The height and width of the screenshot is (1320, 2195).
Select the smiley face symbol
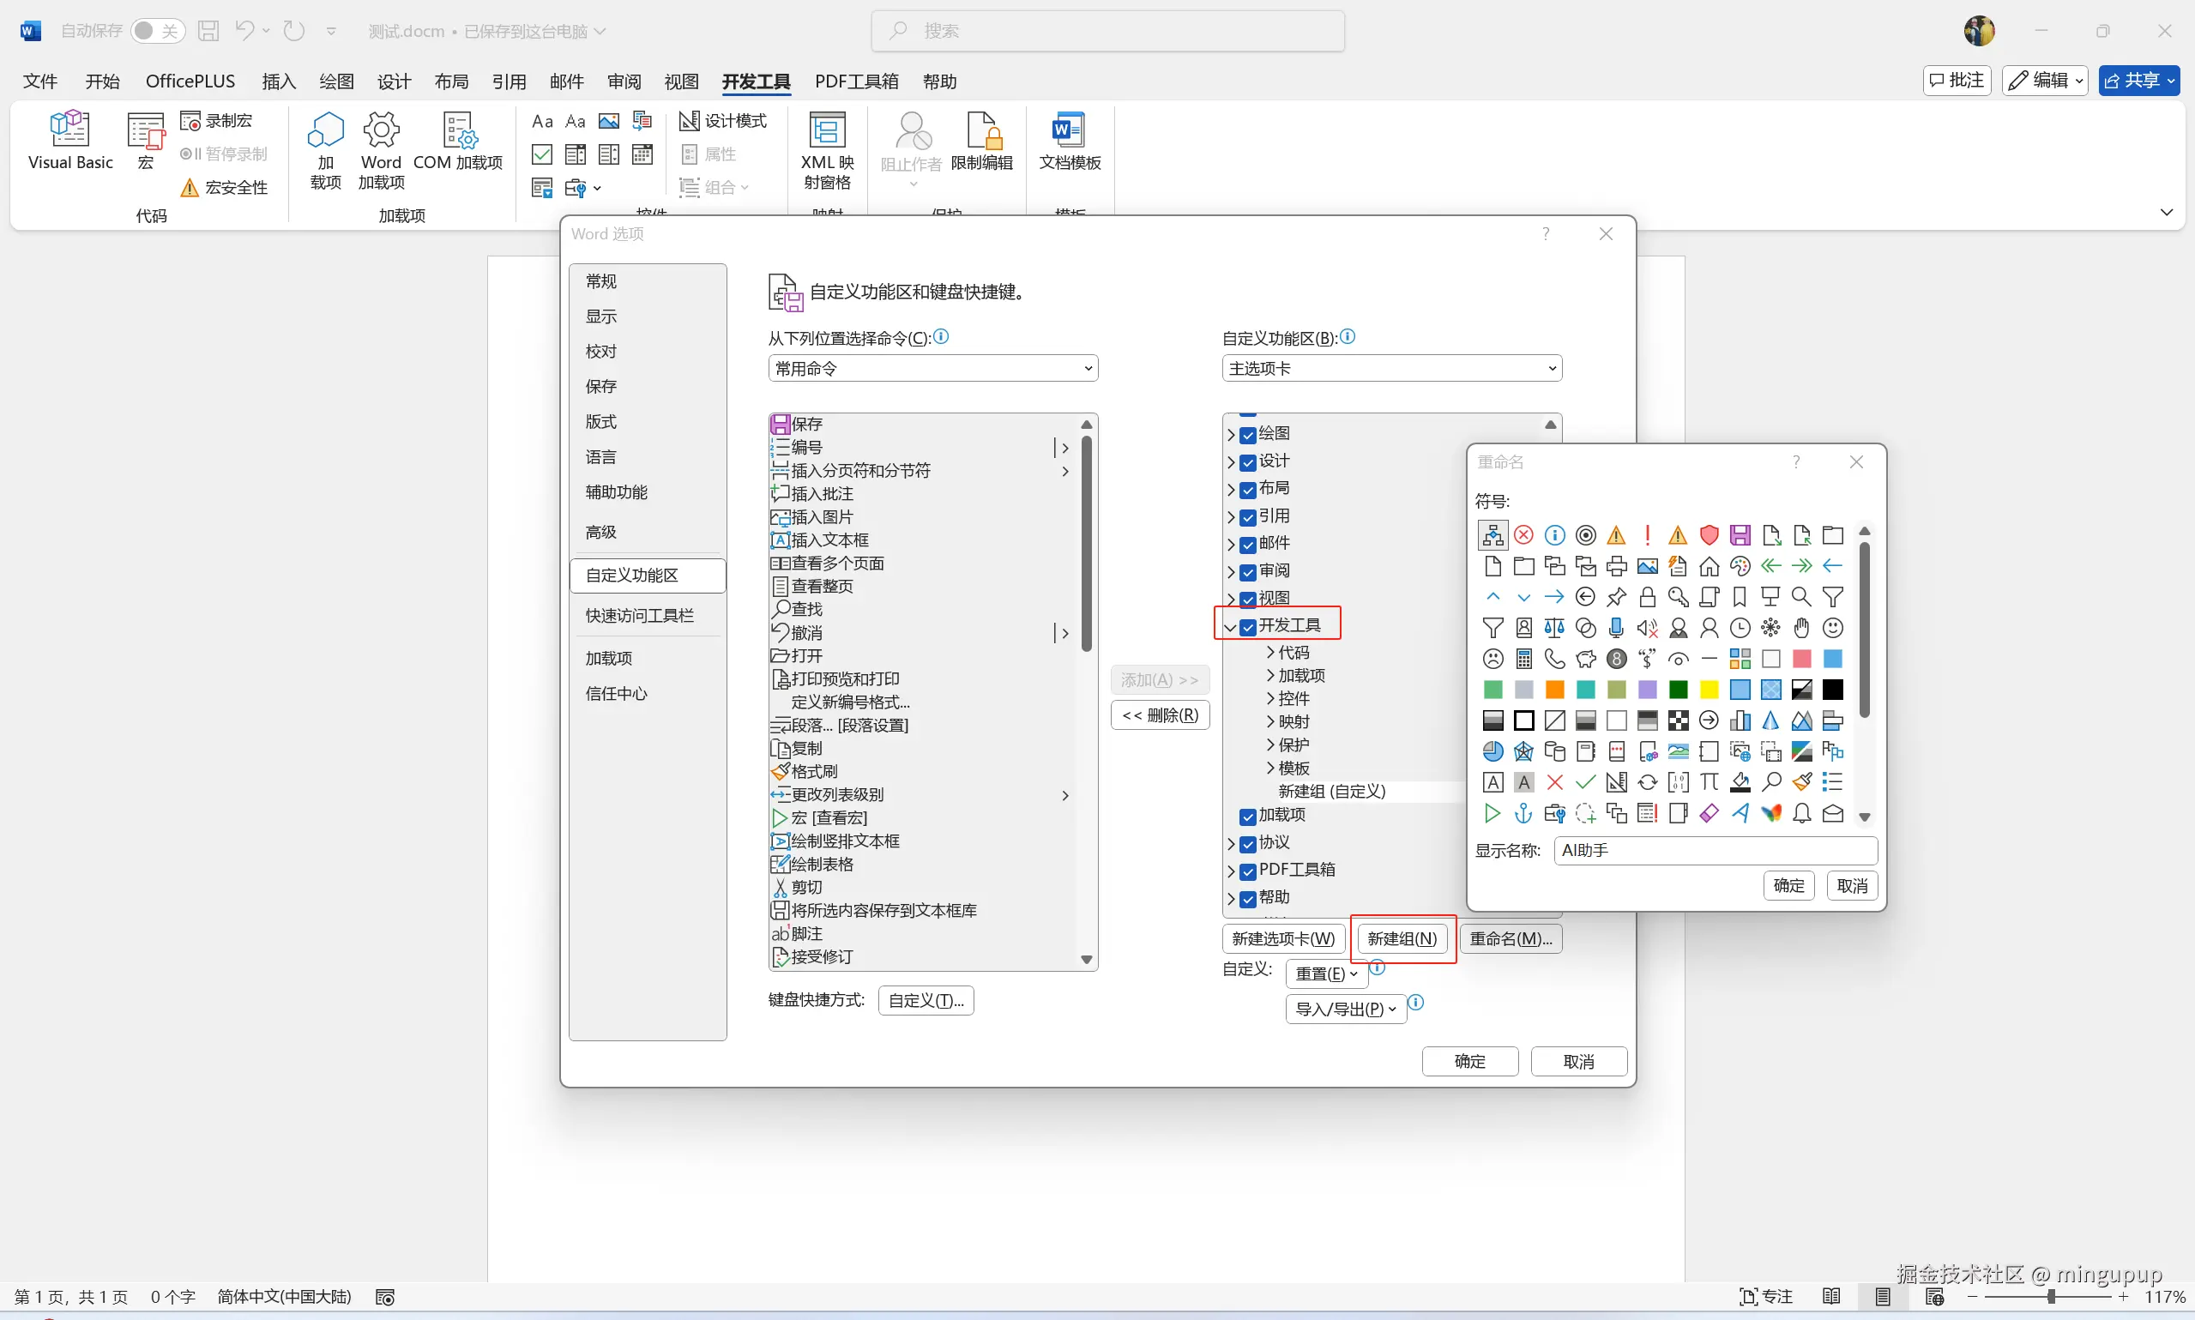pyautogui.click(x=1832, y=628)
